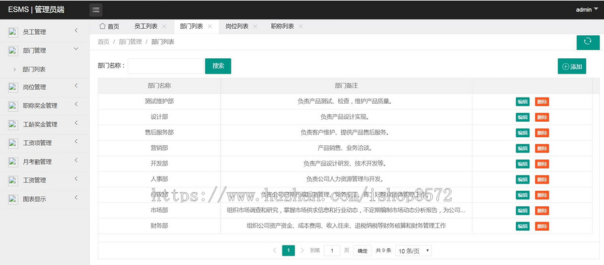Click the 工资管理 sidebar icon

(x=13, y=180)
